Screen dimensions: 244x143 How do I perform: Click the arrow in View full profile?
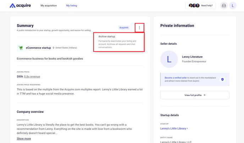(204, 95)
